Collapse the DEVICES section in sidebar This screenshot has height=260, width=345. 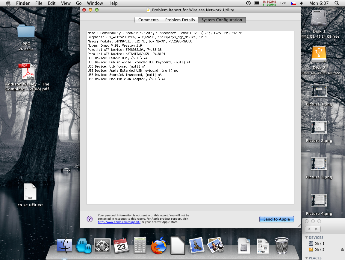(306, 237)
